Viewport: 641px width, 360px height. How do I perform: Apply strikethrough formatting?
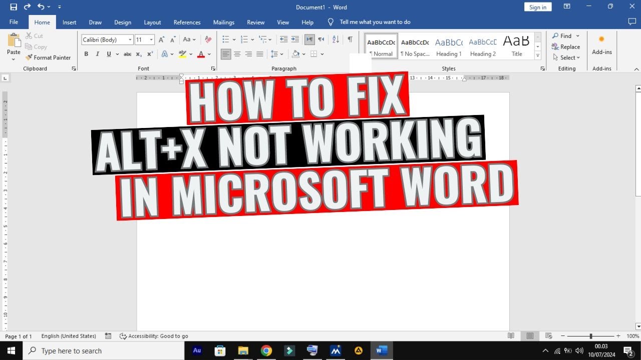(x=128, y=54)
